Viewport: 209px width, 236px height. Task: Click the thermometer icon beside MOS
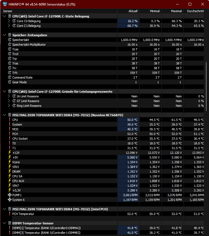pyautogui.click(x=10, y=129)
